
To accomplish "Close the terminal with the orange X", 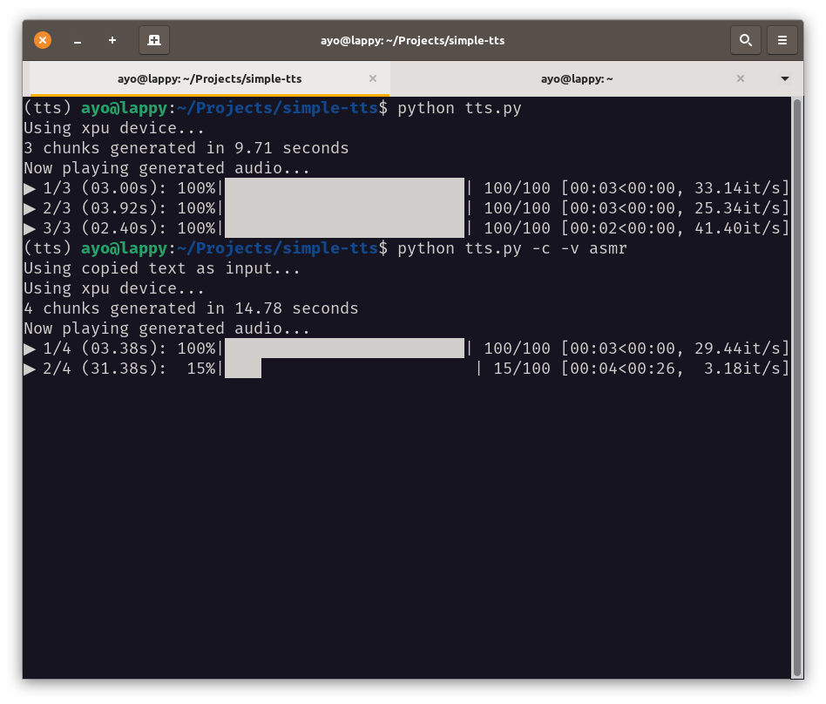I will 43,40.
